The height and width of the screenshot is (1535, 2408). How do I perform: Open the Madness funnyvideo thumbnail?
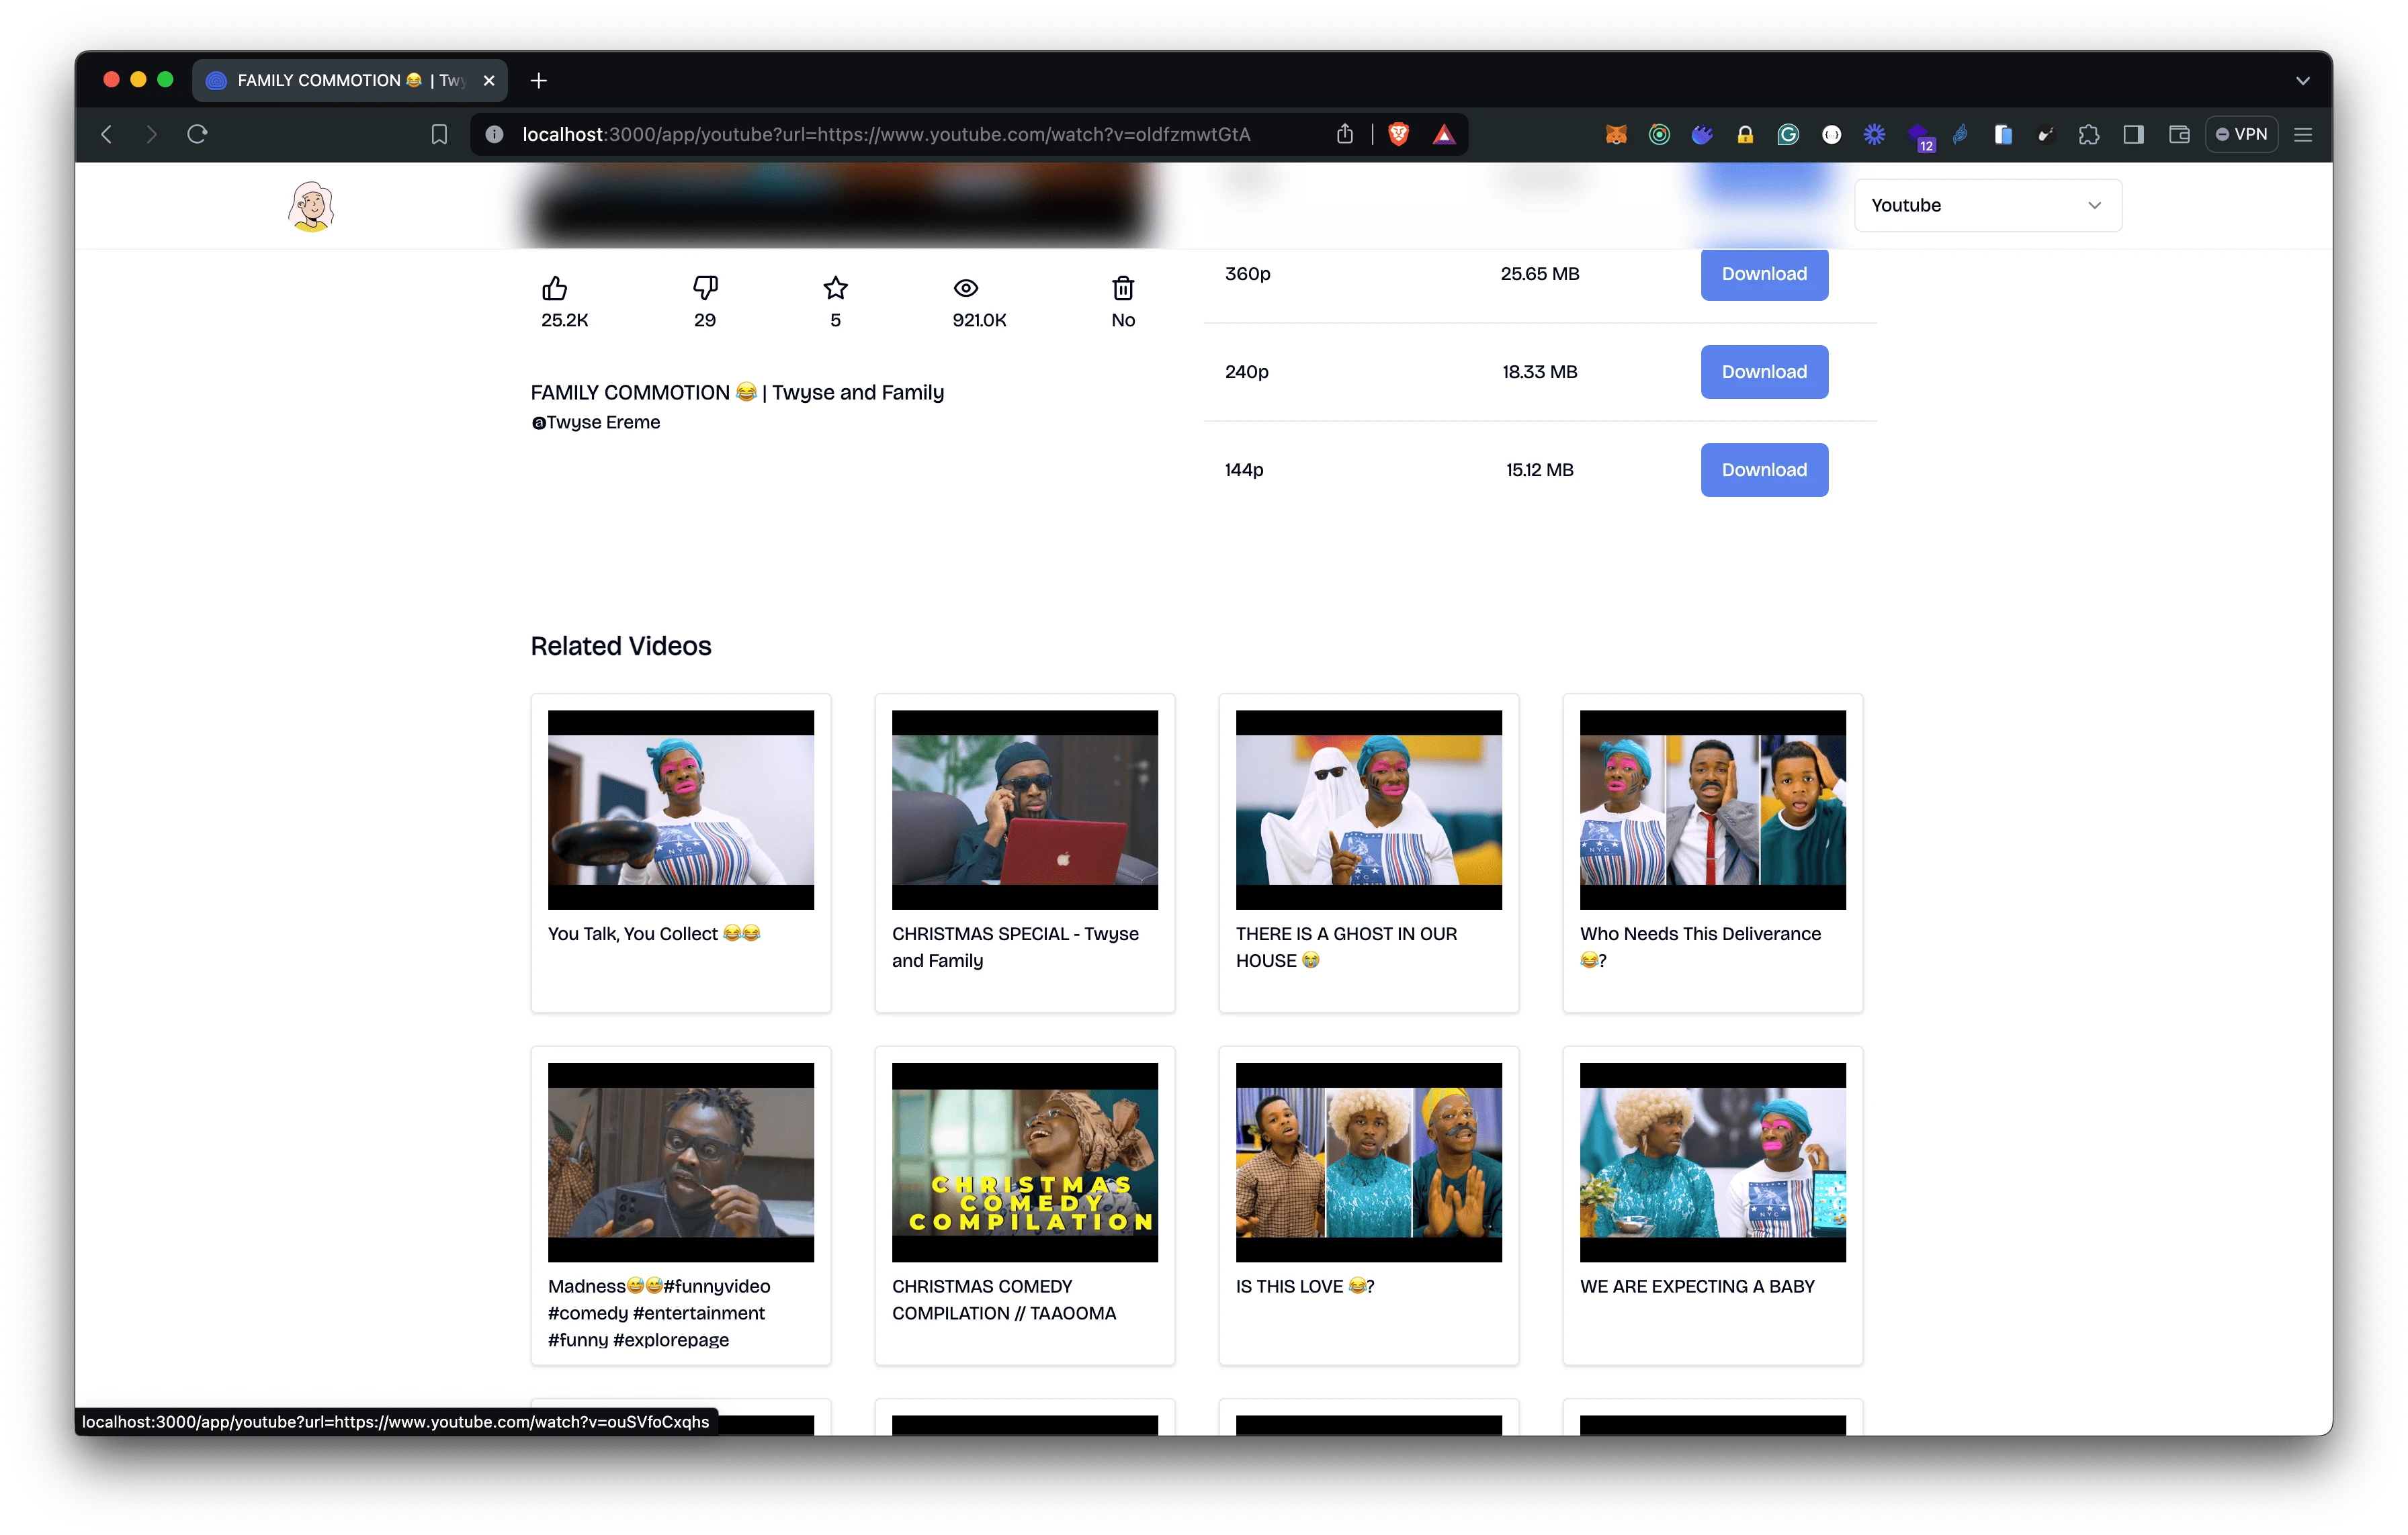[x=680, y=1162]
